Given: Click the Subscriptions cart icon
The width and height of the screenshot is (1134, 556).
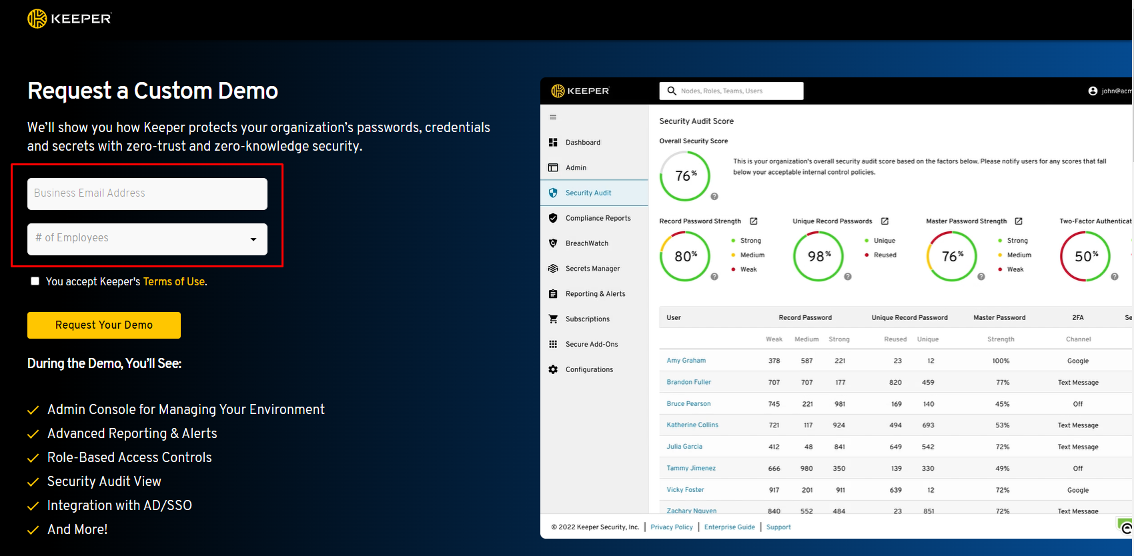Looking at the screenshot, I should (553, 319).
